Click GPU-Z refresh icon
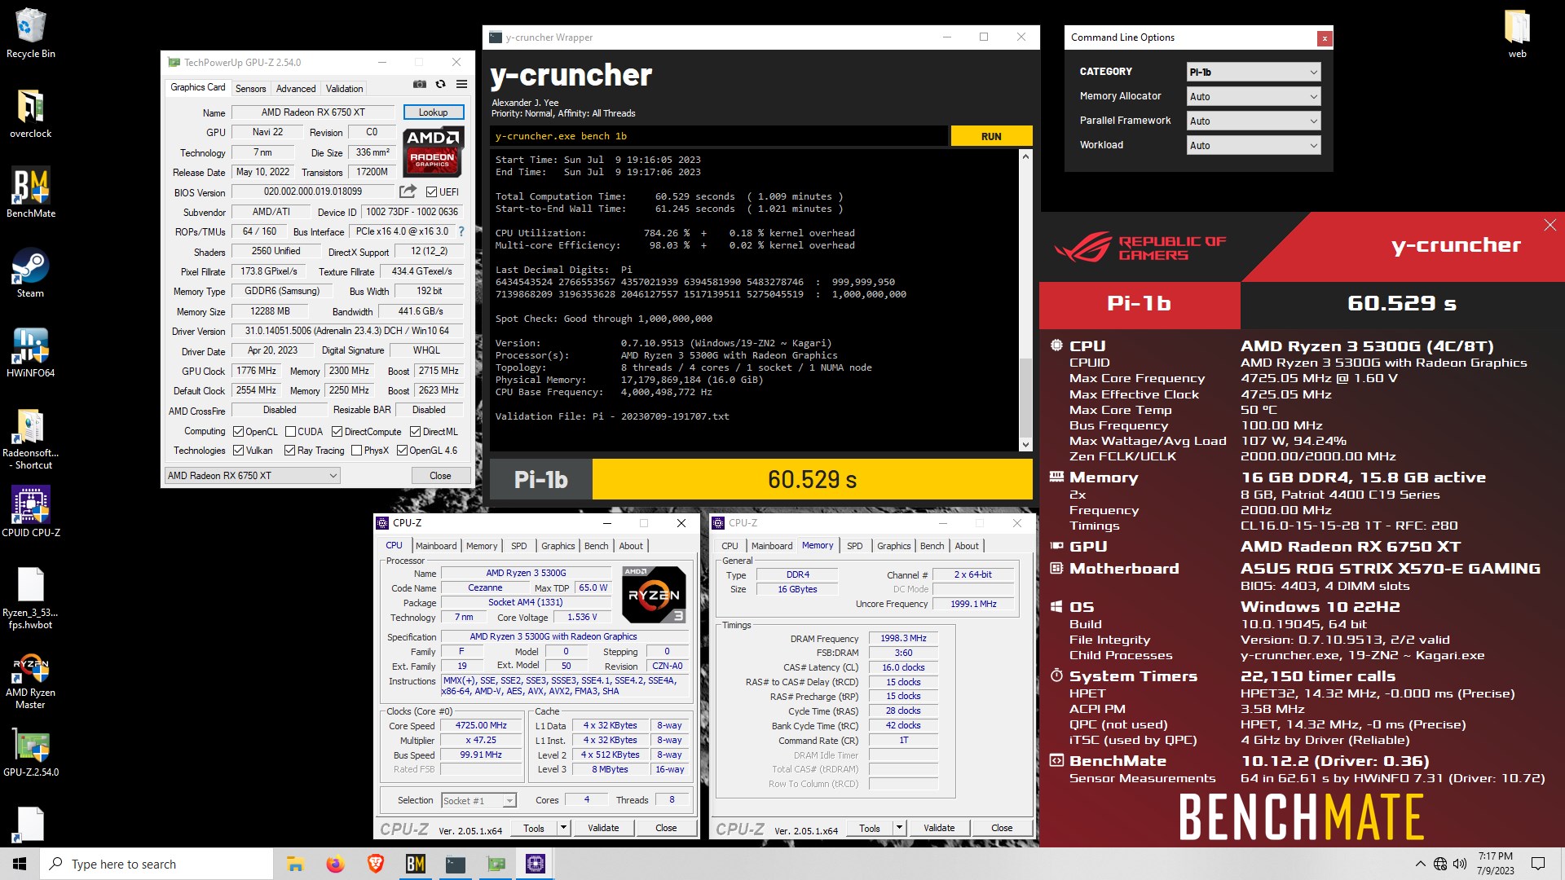 point(440,84)
